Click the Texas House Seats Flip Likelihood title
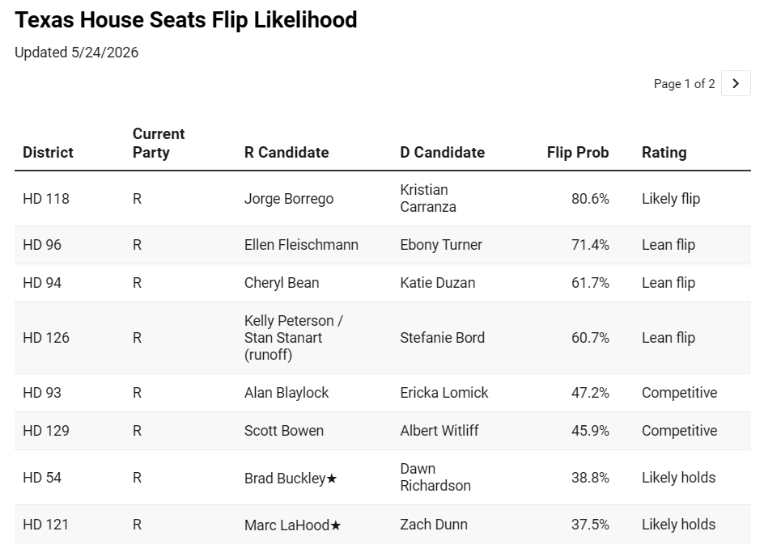Image resolution: width=764 pixels, height=544 pixels. (x=186, y=20)
